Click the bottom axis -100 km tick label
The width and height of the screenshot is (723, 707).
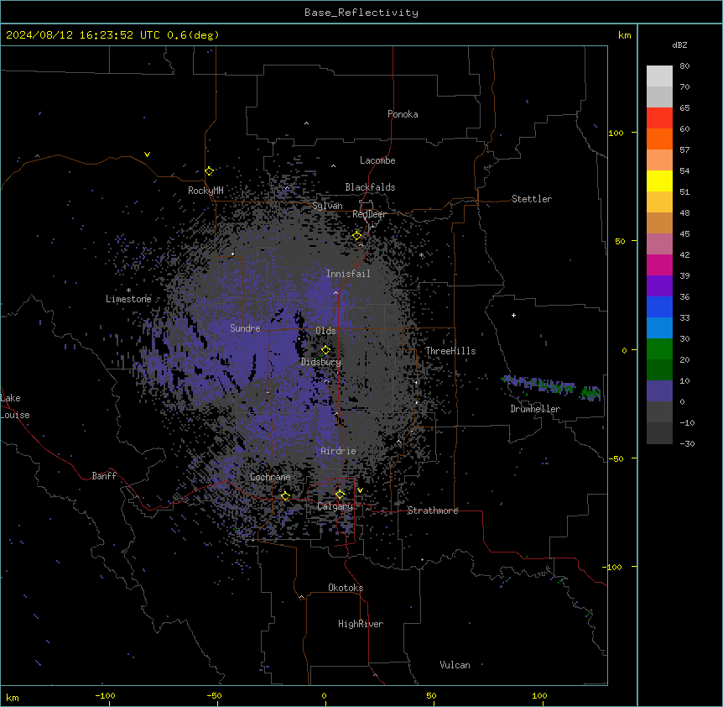105,695
